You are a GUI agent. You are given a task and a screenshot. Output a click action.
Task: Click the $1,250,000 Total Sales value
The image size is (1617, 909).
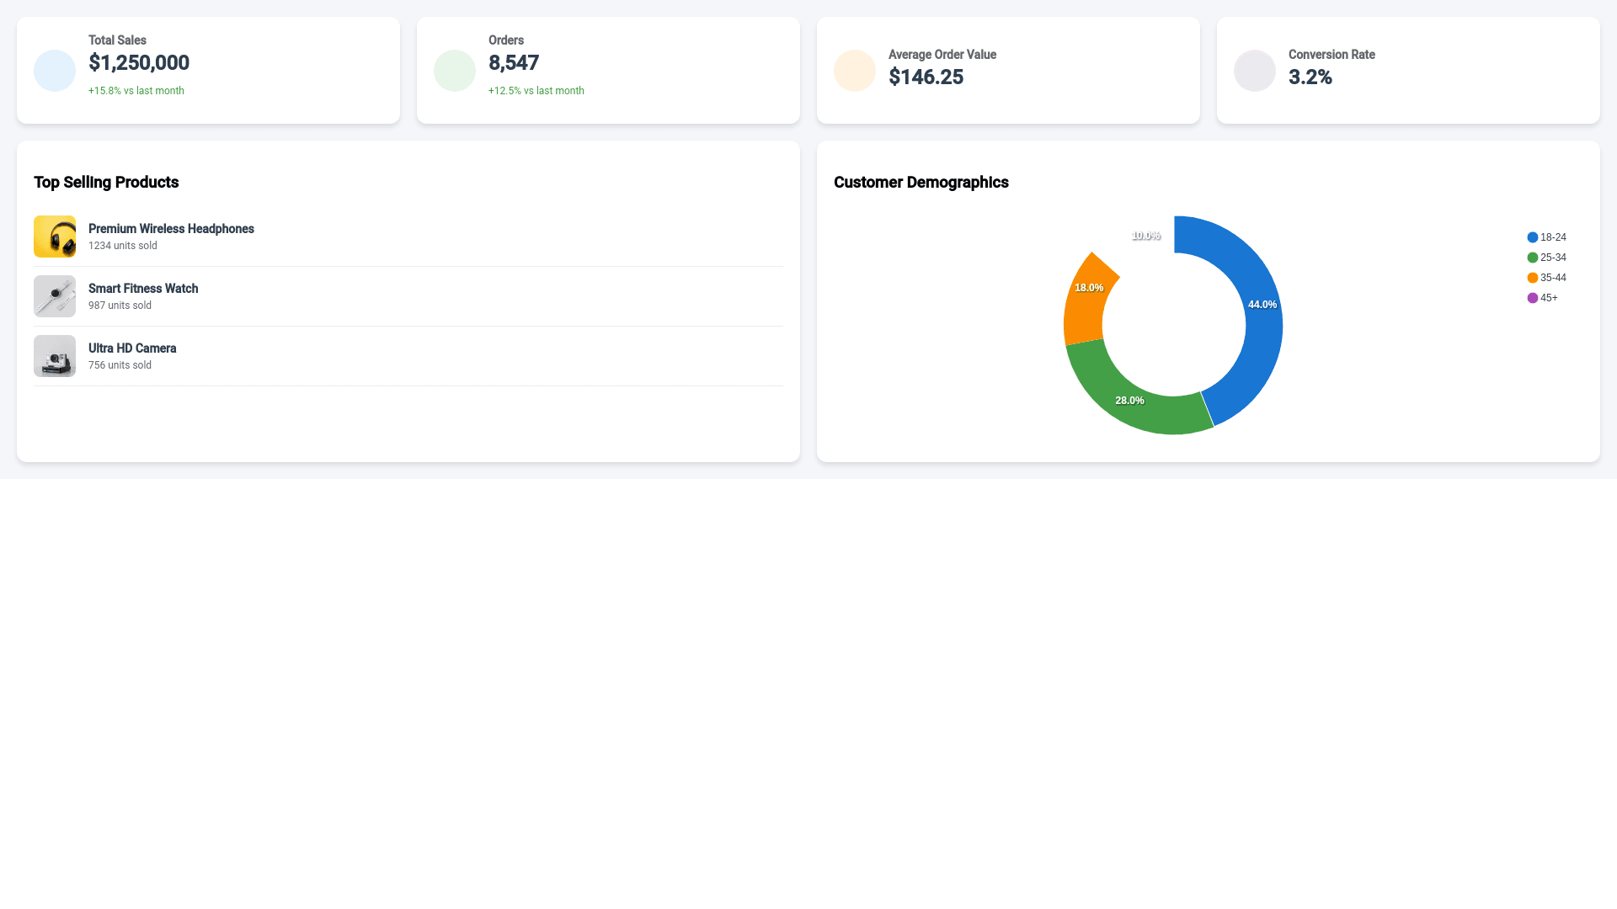139,63
